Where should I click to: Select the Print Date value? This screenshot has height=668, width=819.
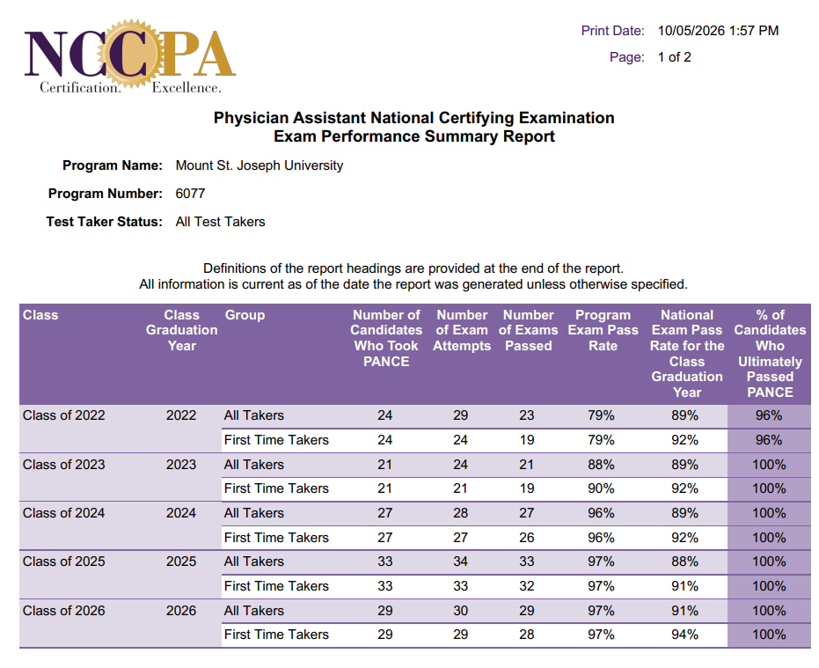pos(718,31)
